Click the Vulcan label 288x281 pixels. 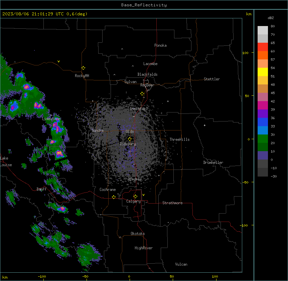[x=181, y=264]
